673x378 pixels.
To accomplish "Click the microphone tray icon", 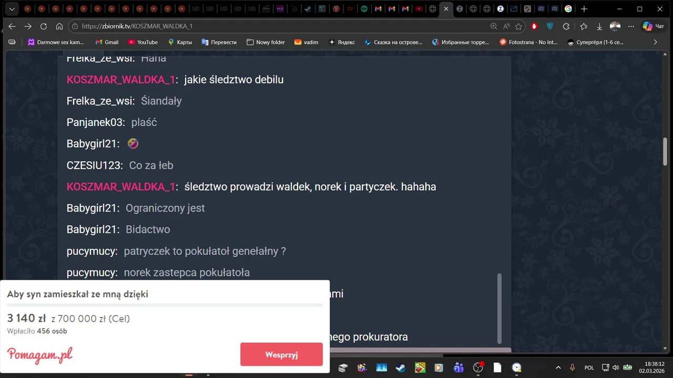I will [x=573, y=367].
